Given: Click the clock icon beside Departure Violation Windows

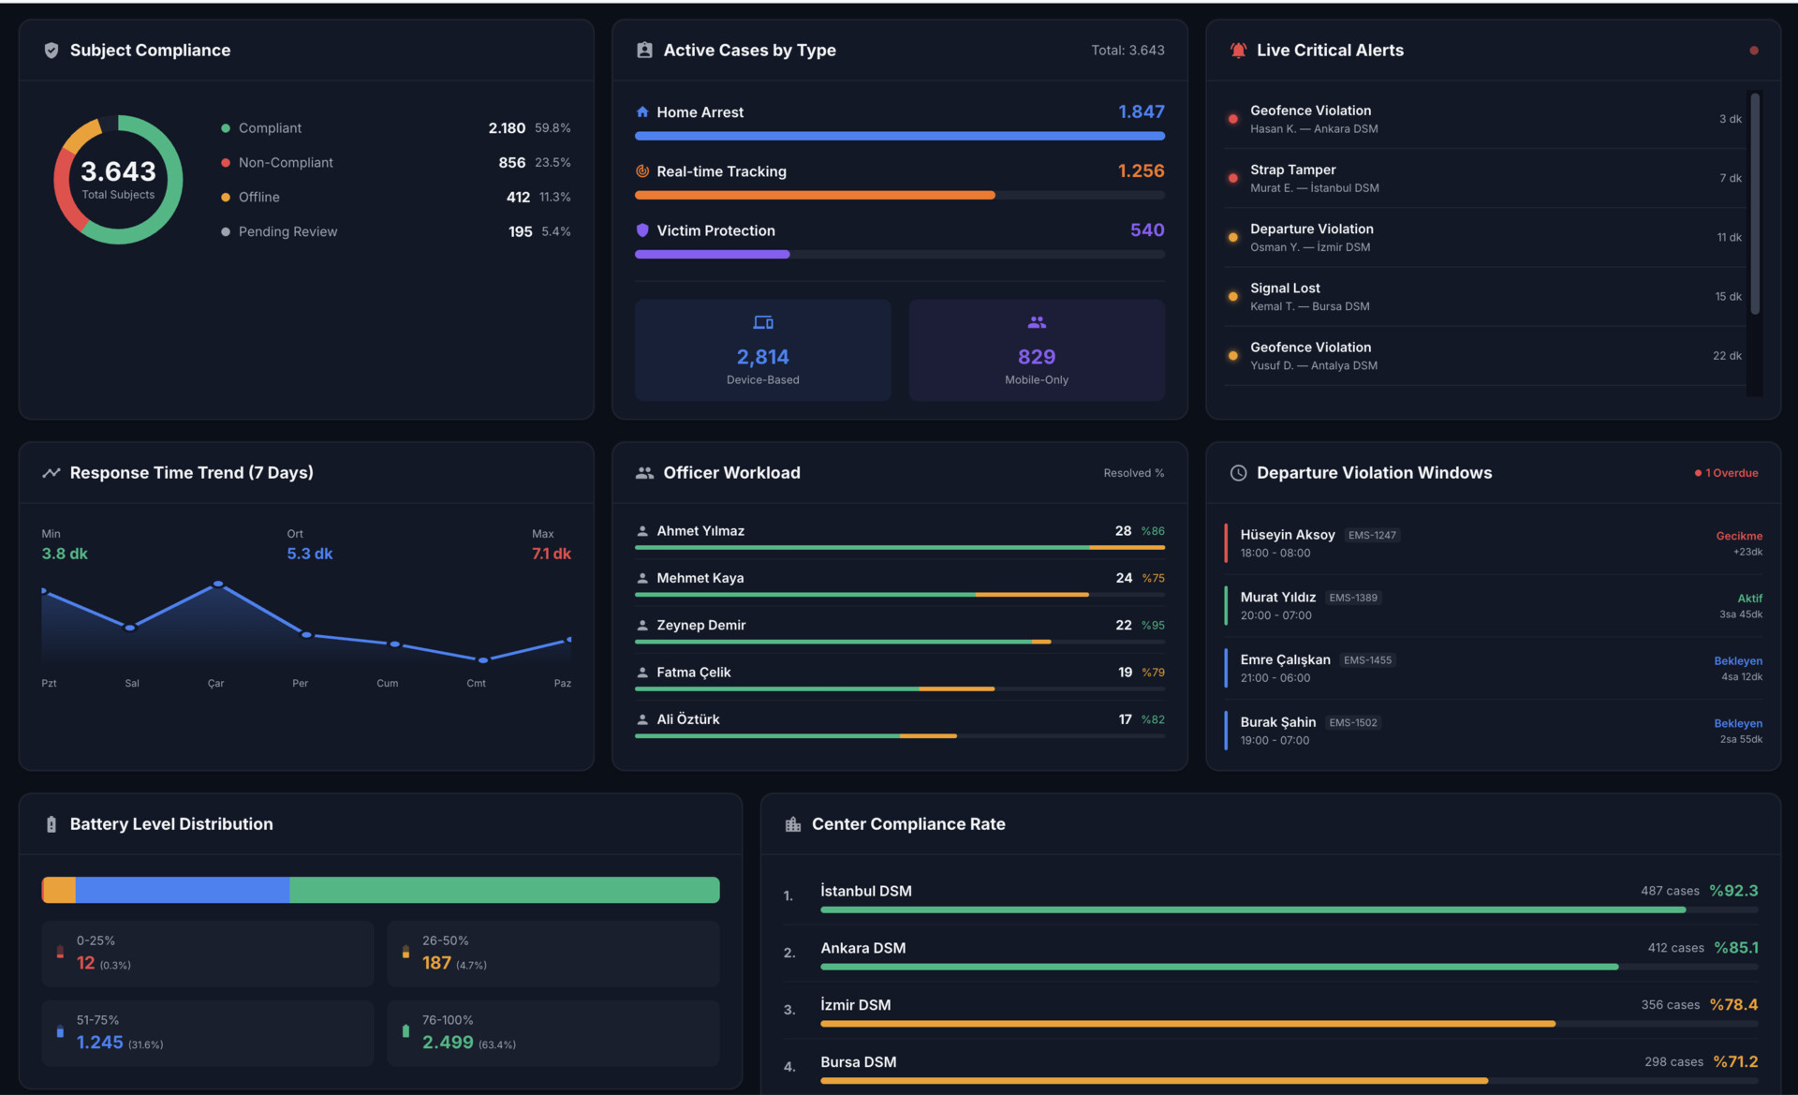Looking at the screenshot, I should pos(1238,473).
